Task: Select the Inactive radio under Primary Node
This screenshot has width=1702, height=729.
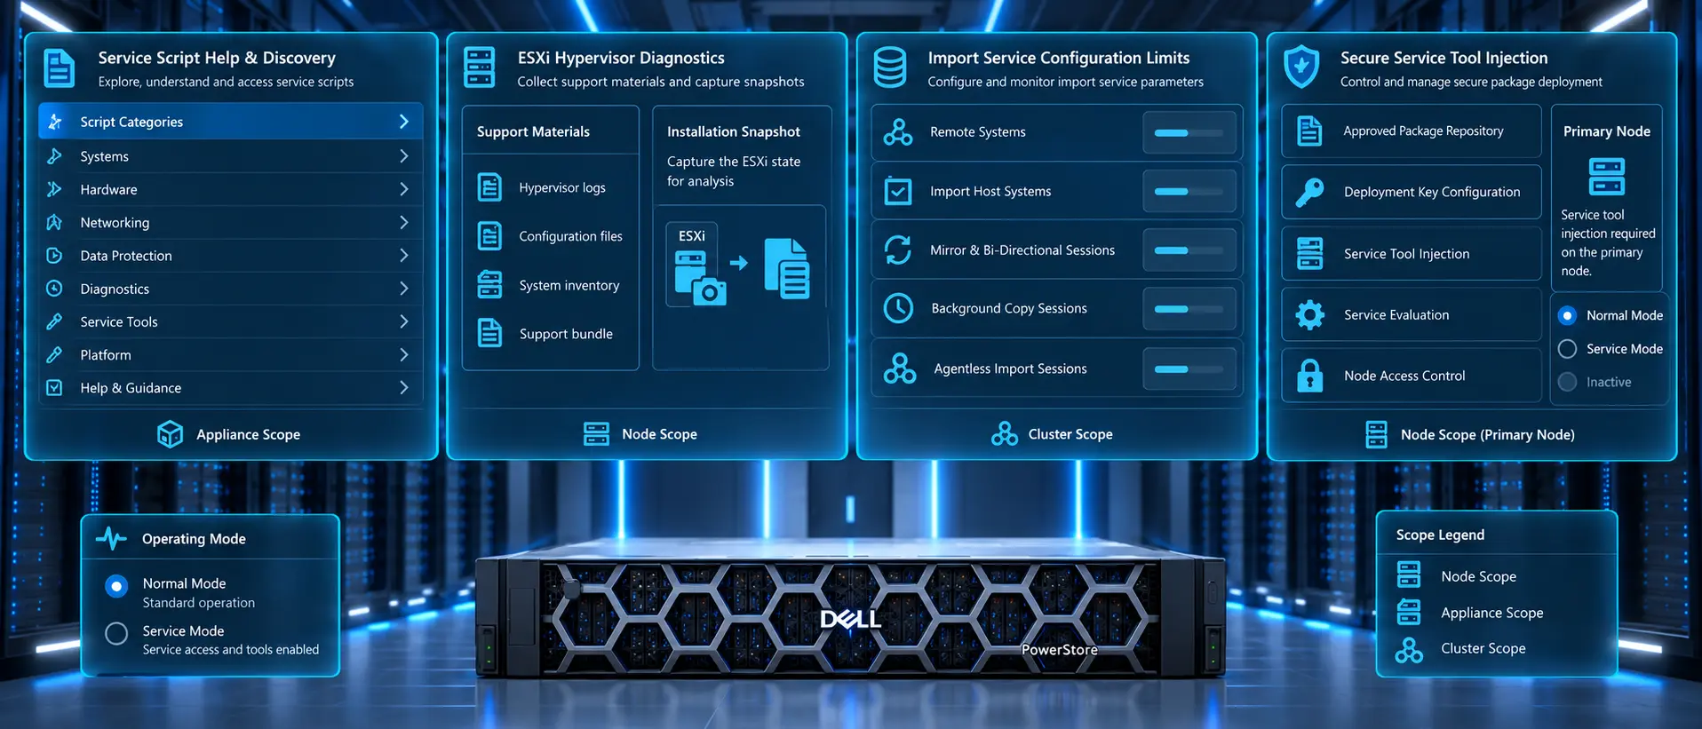Action: pyautogui.click(x=1567, y=382)
